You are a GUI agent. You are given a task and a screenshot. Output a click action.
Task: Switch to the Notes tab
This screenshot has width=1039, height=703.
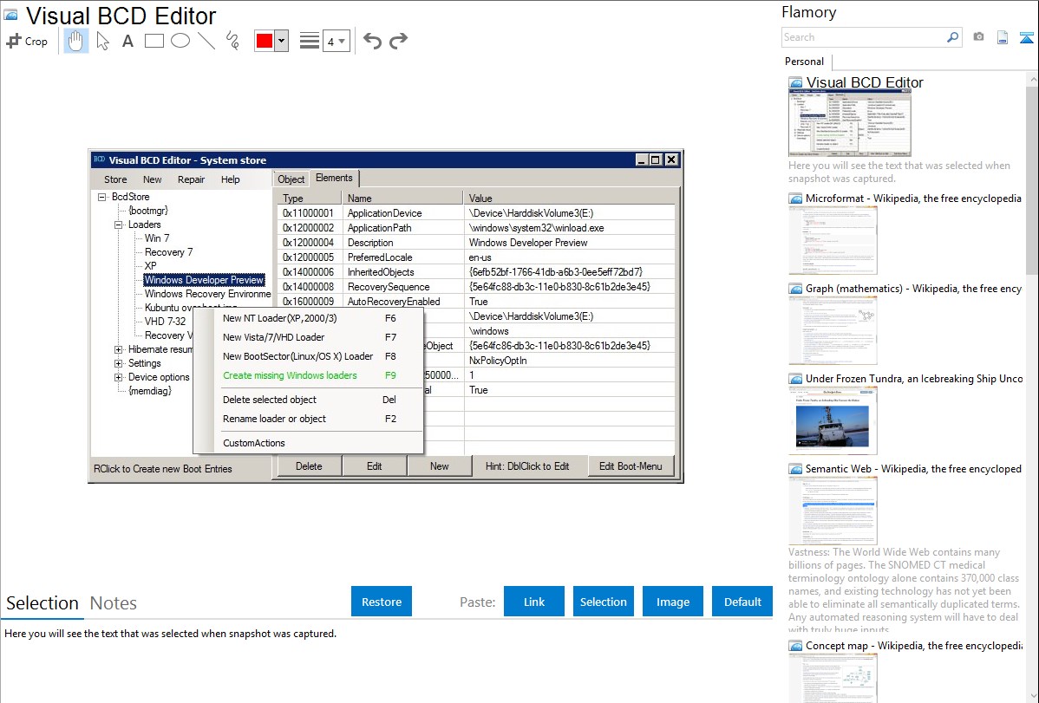click(x=114, y=603)
